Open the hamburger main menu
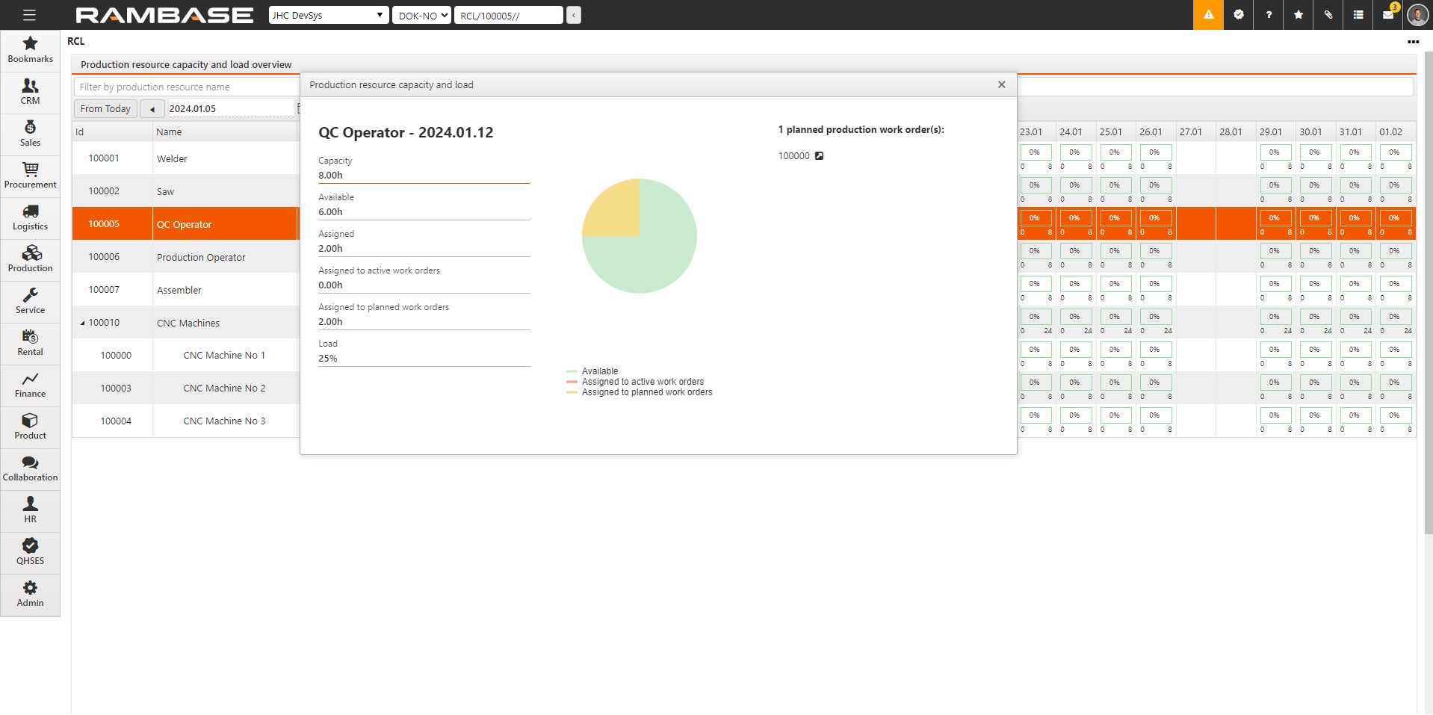Screen dimensions: 1433x715 coord(29,15)
